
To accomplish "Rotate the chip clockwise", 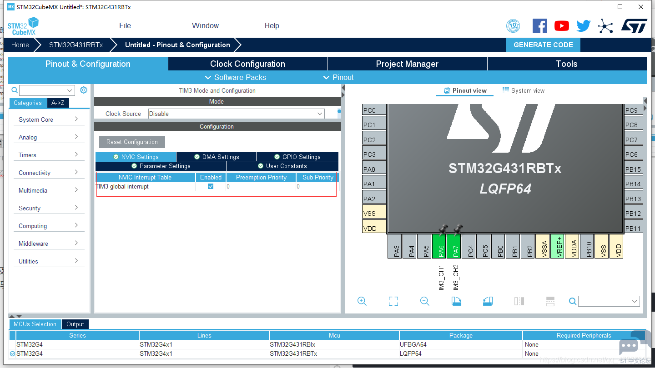I will point(456,301).
